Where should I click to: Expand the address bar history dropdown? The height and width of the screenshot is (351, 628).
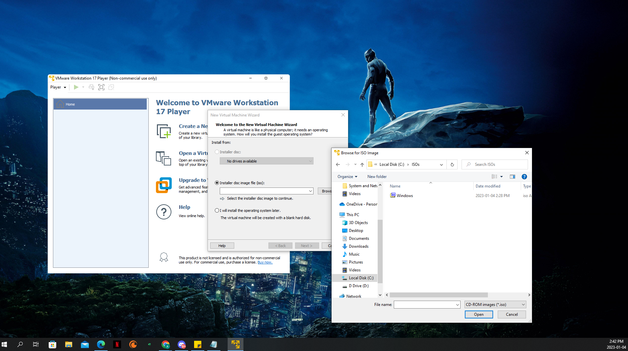(x=441, y=164)
